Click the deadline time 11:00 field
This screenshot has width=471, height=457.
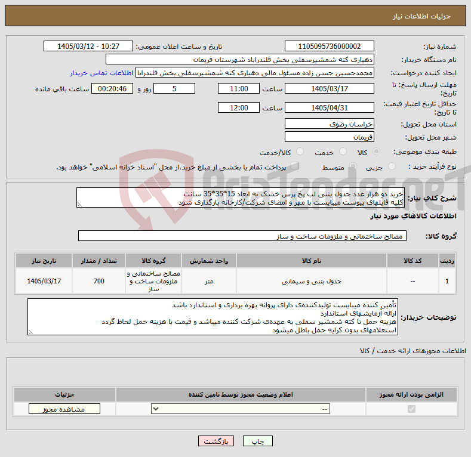click(239, 88)
